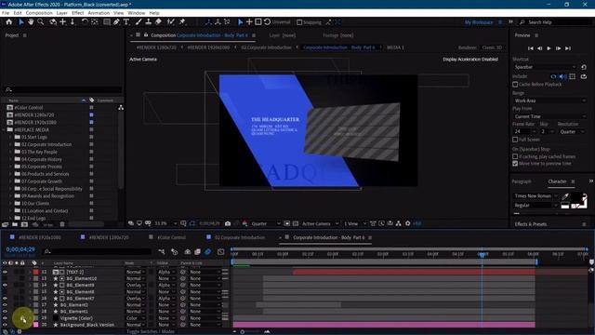This screenshot has height=335, width=595.
Task: Select the Pen tool
Action: point(116,22)
